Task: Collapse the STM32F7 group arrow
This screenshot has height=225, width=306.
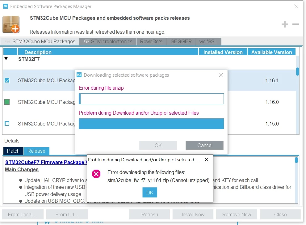Action: tap(6, 59)
